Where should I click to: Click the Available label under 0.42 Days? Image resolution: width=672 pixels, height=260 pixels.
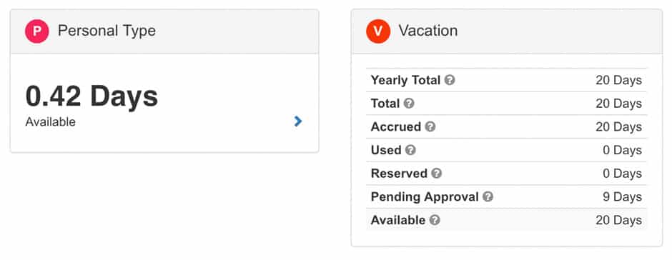pos(51,122)
